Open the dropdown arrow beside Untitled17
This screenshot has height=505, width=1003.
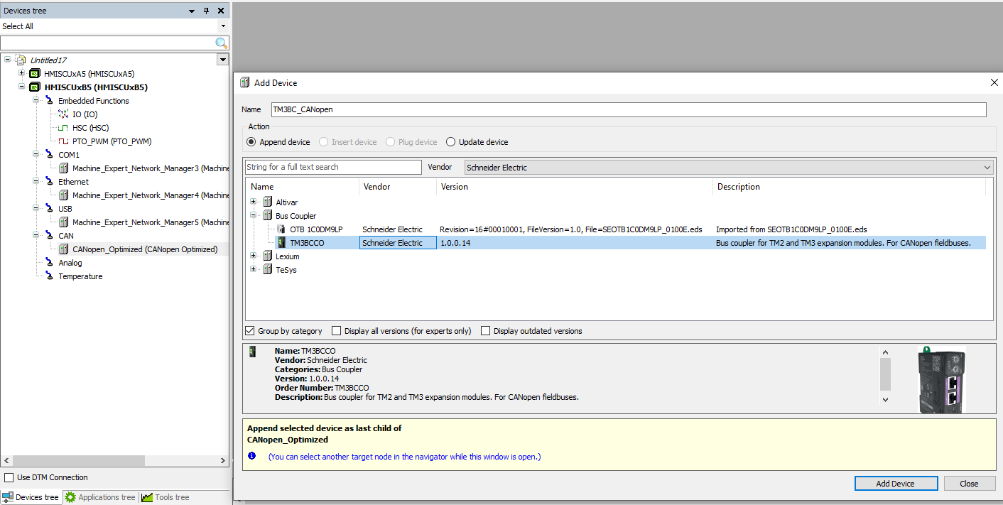pyautogui.click(x=222, y=60)
